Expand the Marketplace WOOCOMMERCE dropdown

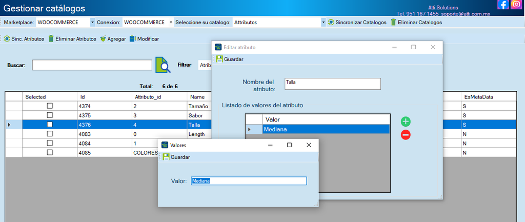click(92, 23)
